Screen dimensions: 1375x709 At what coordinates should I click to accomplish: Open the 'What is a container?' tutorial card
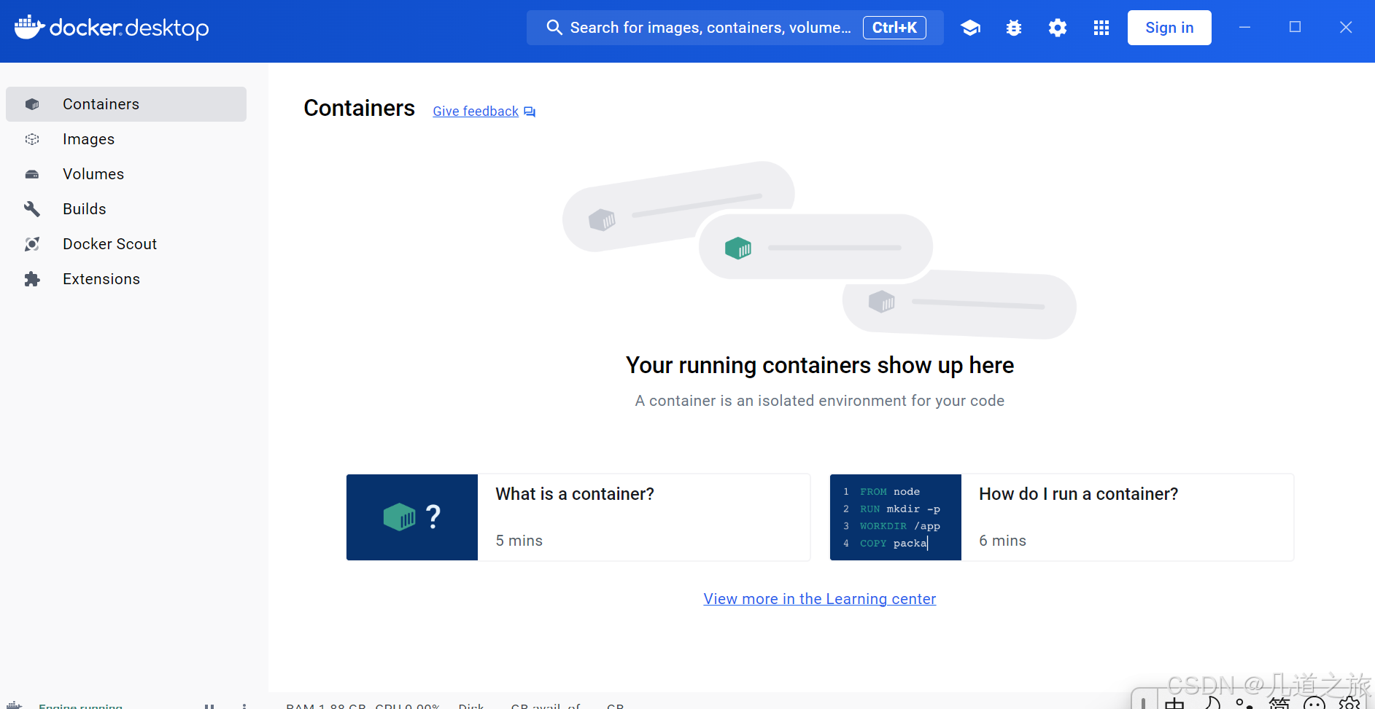pos(578,517)
